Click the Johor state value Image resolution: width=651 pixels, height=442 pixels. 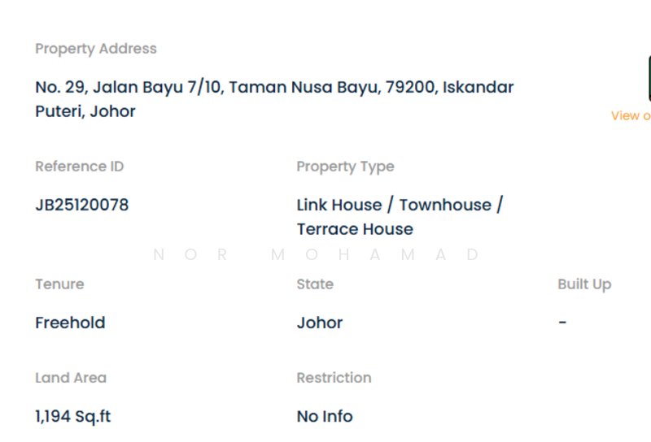tap(320, 323)
